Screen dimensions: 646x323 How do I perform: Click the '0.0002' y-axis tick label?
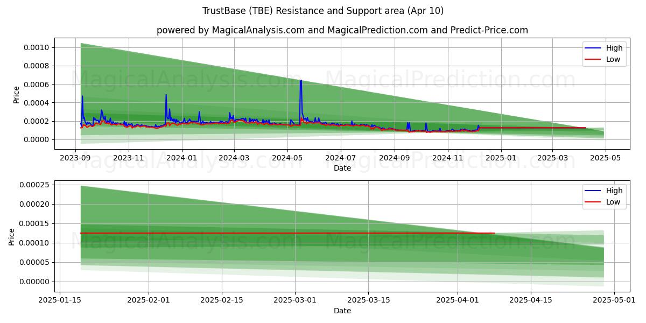(37, 121)
